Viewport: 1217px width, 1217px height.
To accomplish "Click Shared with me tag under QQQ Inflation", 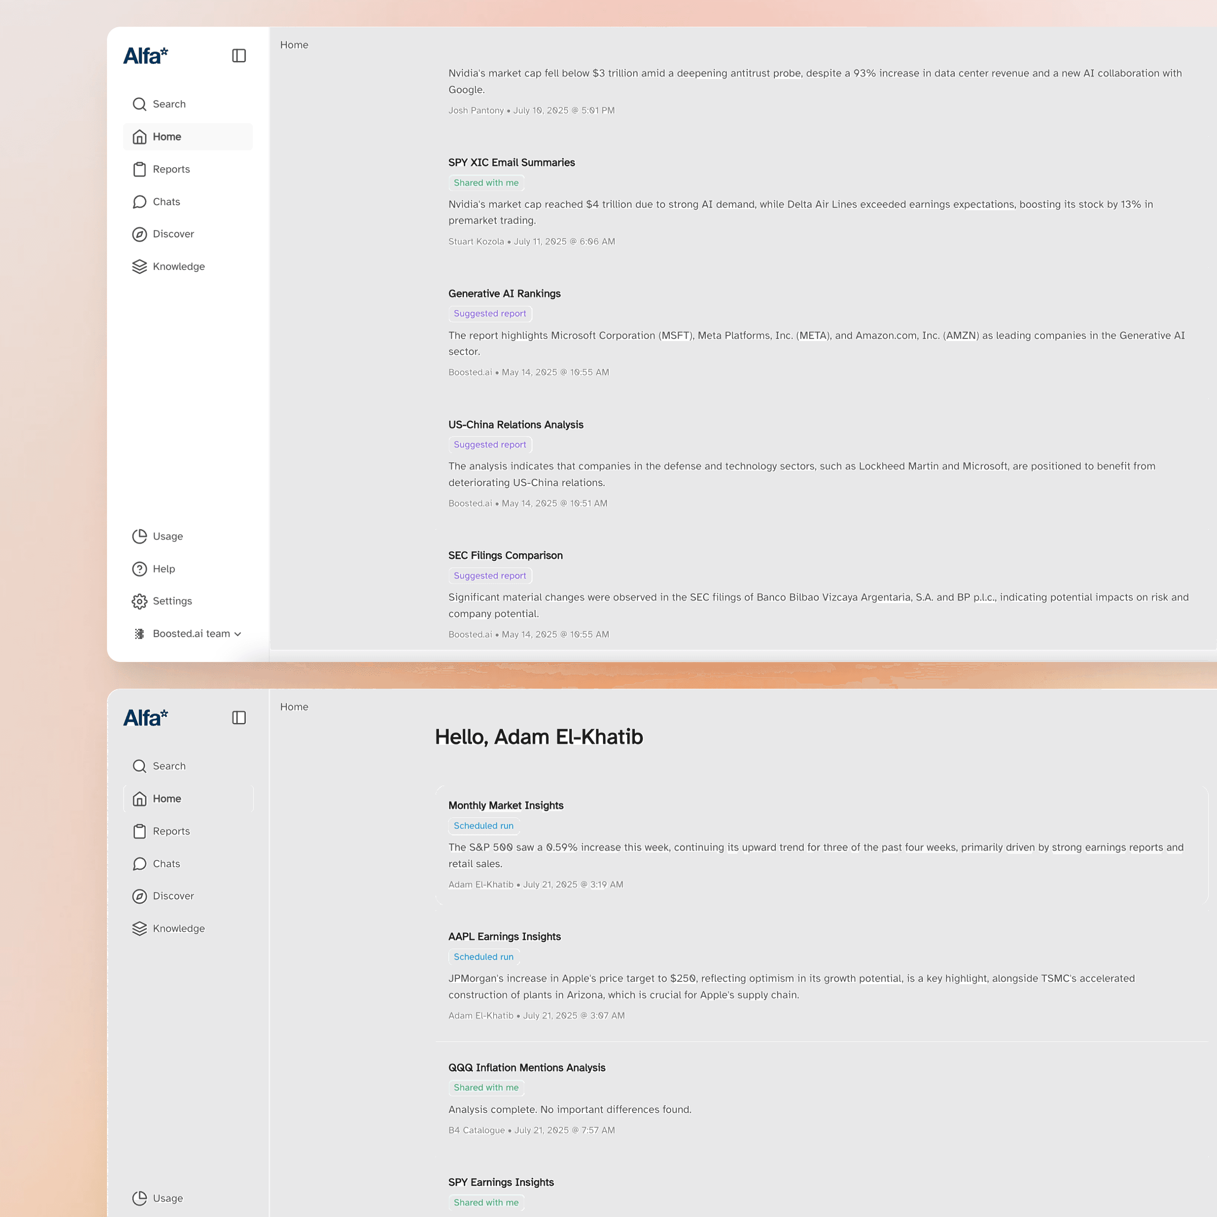I will pyautogui.click(x=486, y=1088).
